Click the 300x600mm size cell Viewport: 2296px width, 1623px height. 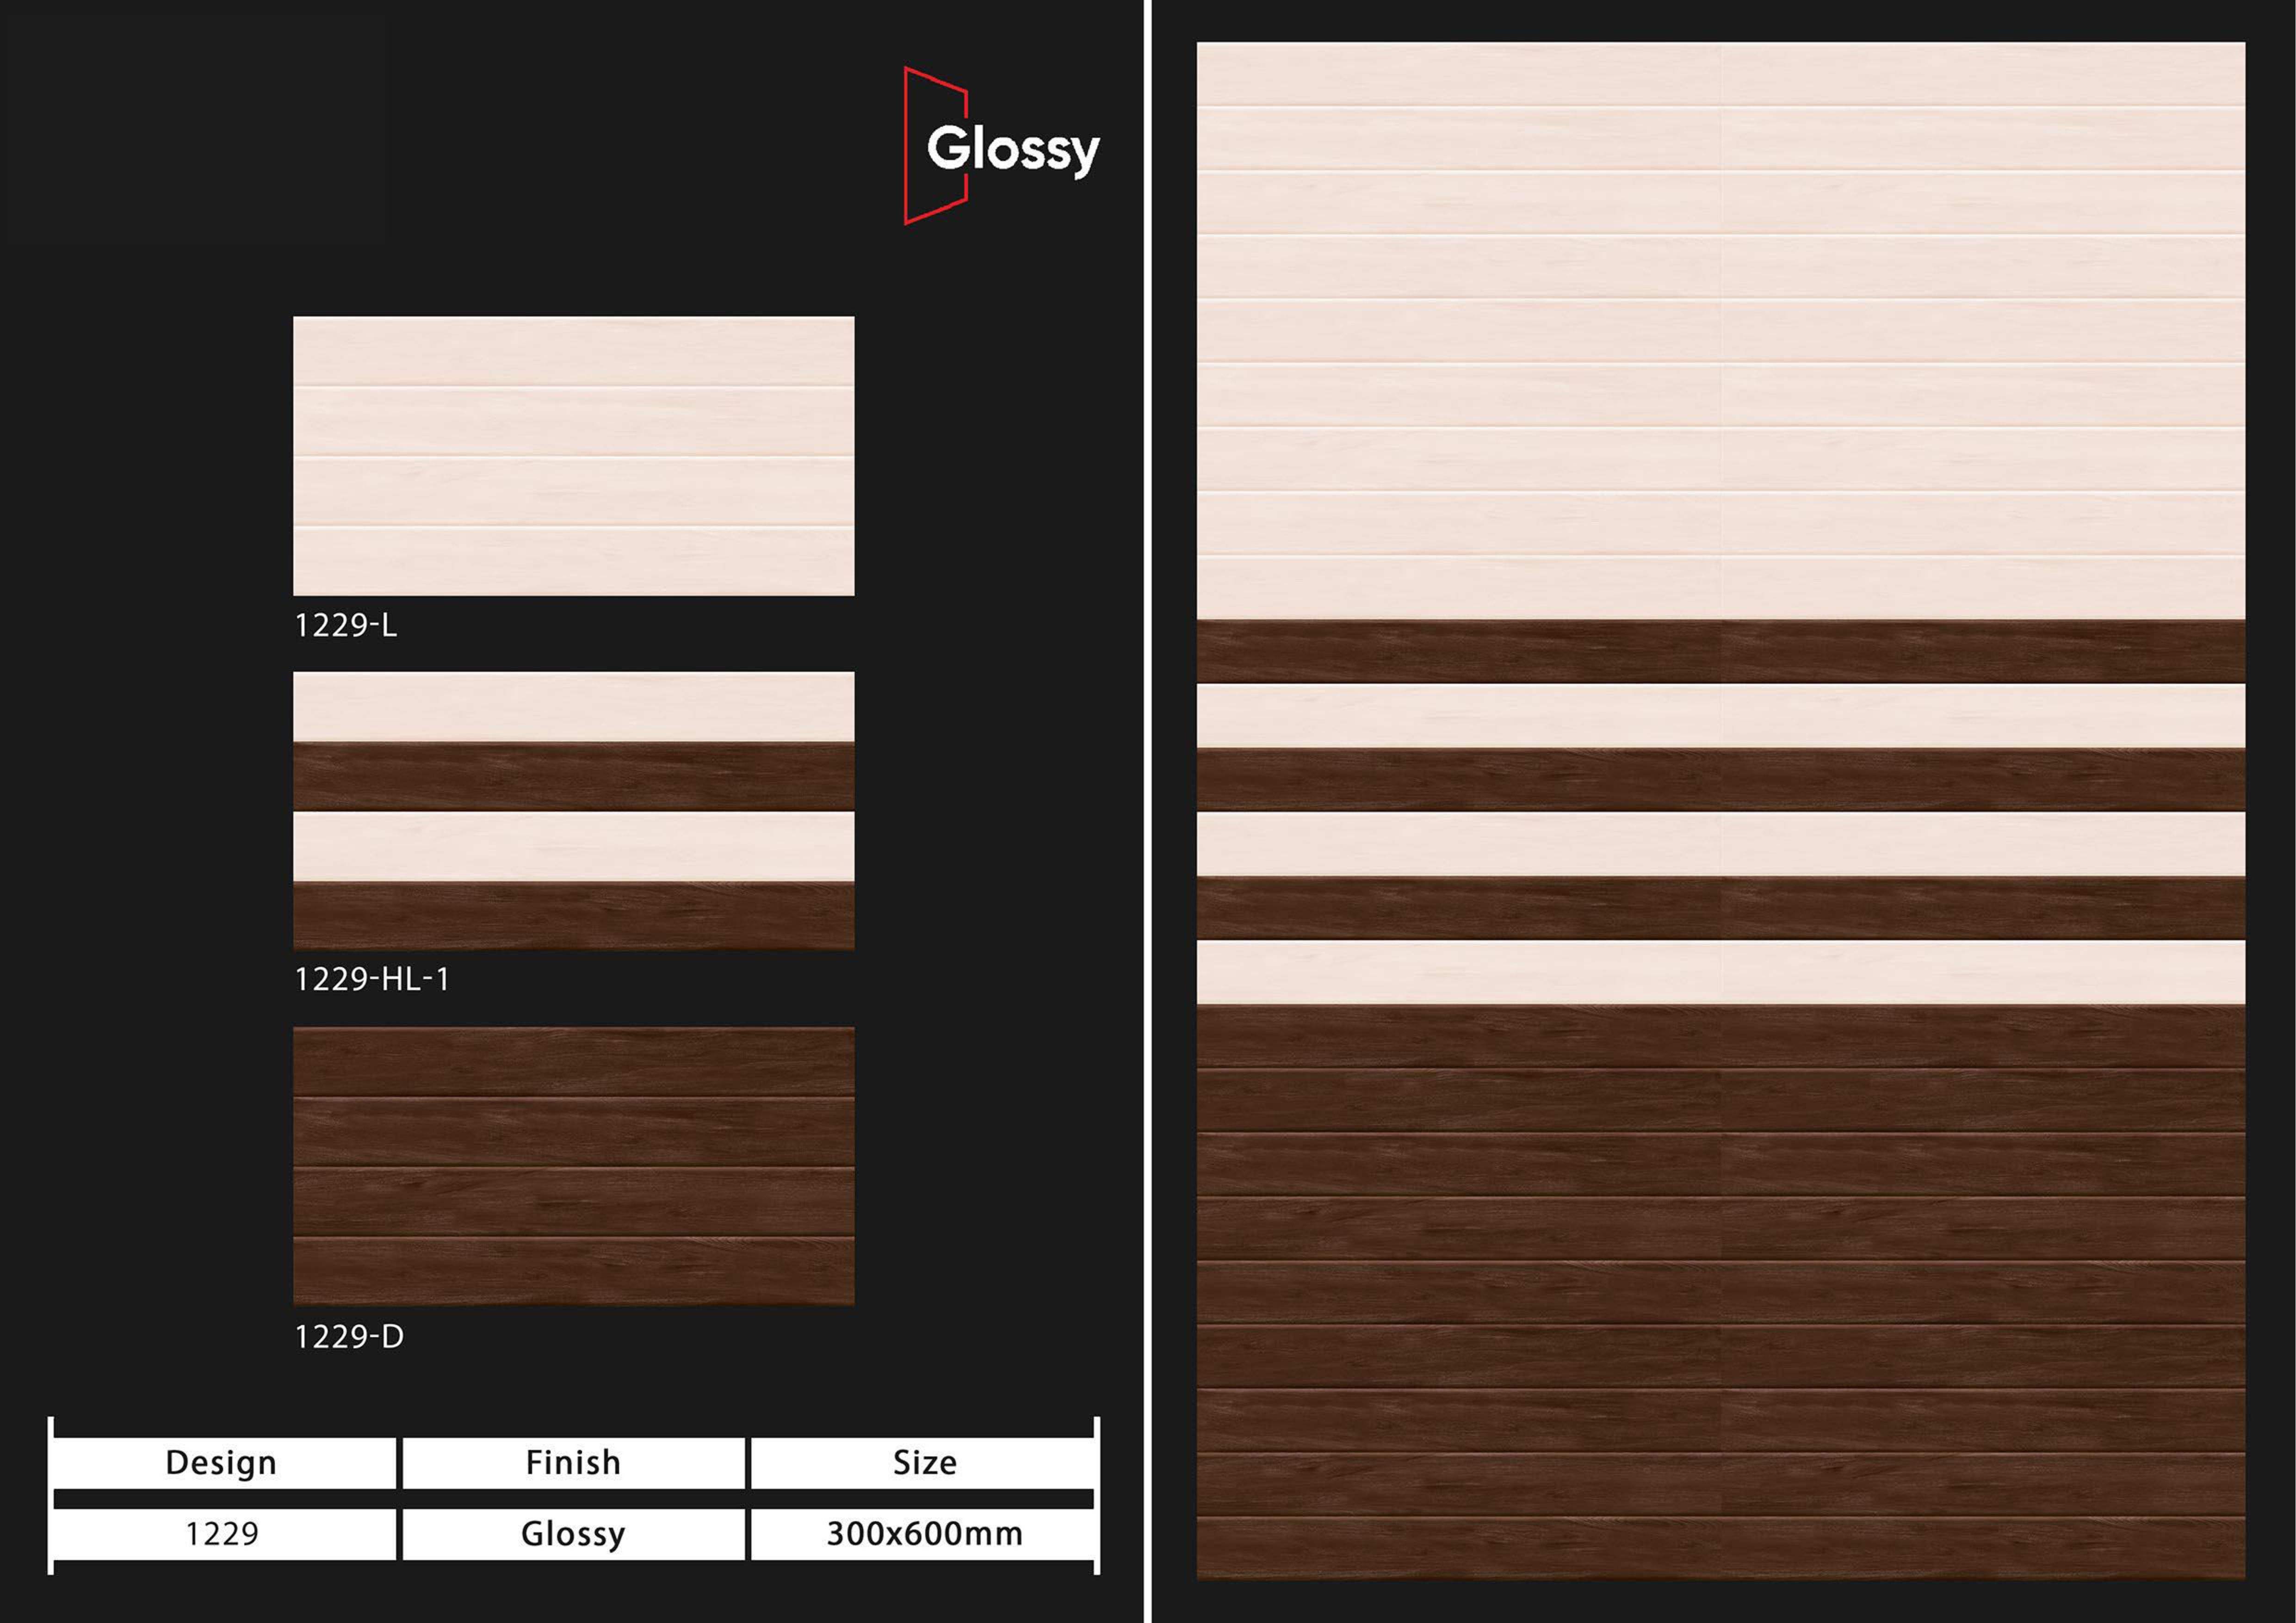924,1533
